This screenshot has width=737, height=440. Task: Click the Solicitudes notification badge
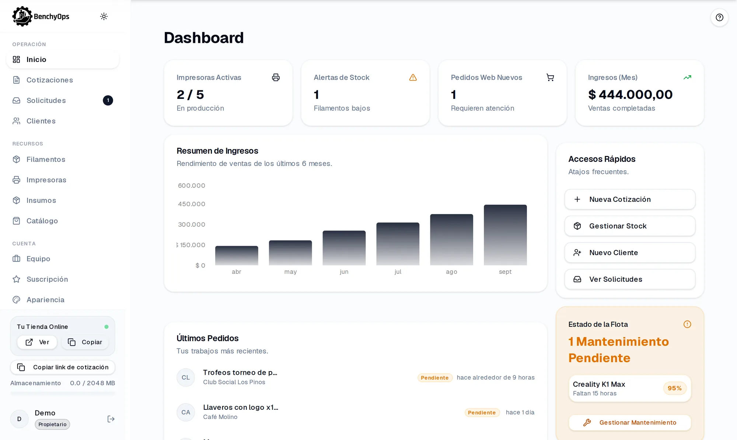(x=108, y=100)
